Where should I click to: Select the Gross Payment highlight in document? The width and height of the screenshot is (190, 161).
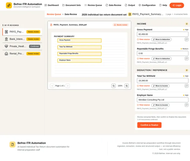tap(79, 40)
